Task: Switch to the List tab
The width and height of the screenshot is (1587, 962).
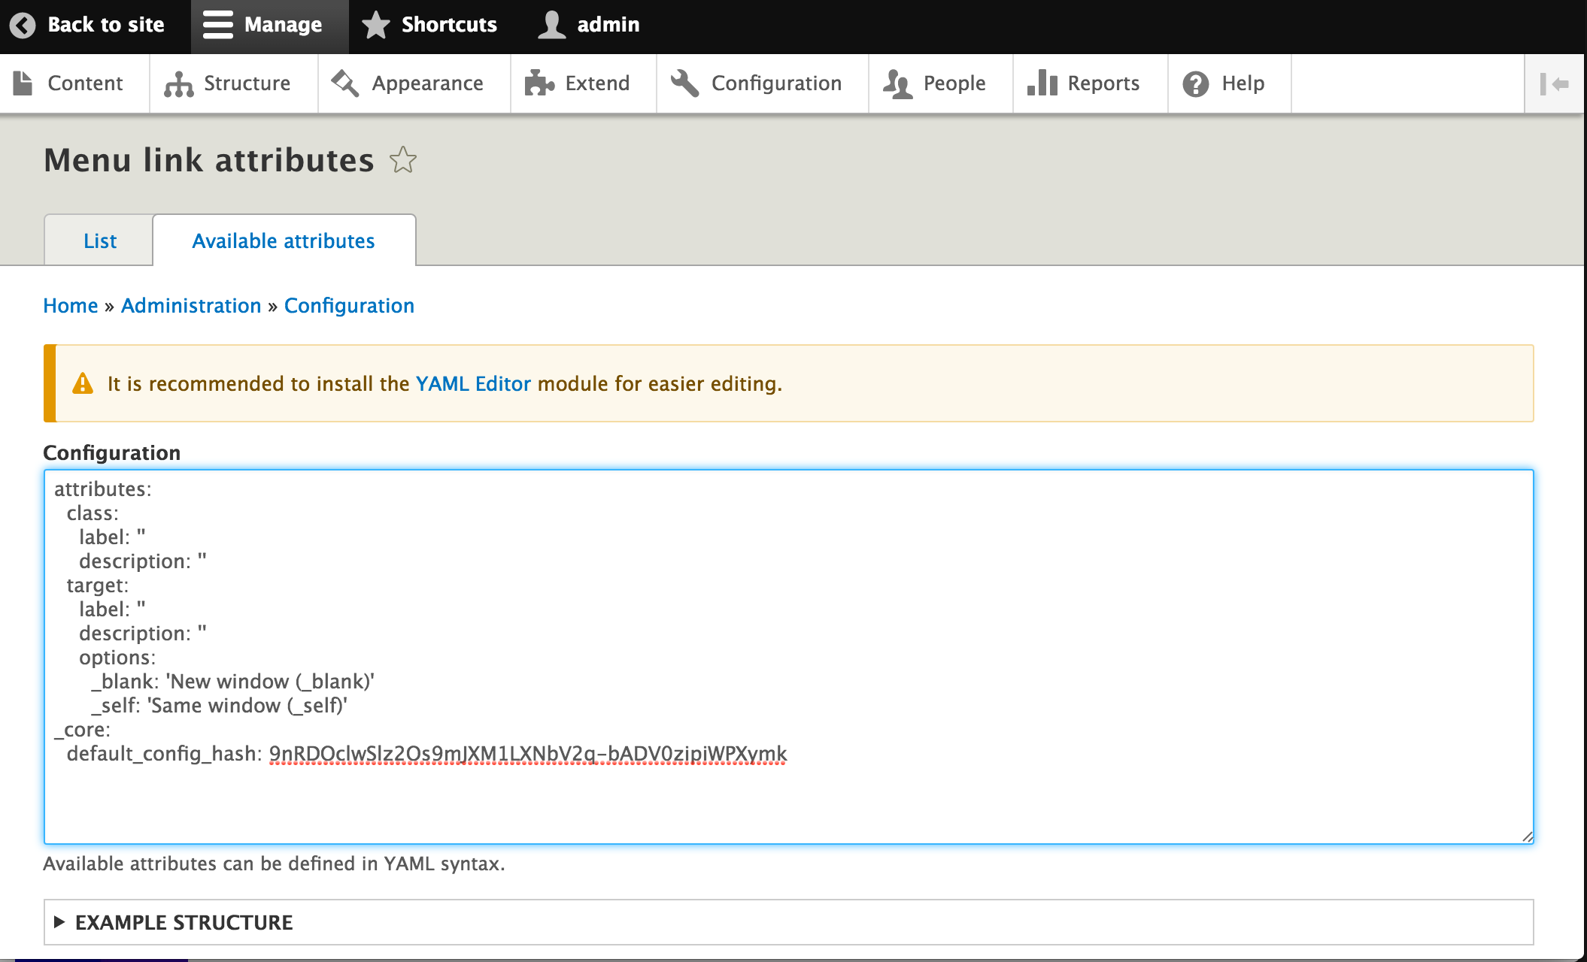Action: (99, 240)
